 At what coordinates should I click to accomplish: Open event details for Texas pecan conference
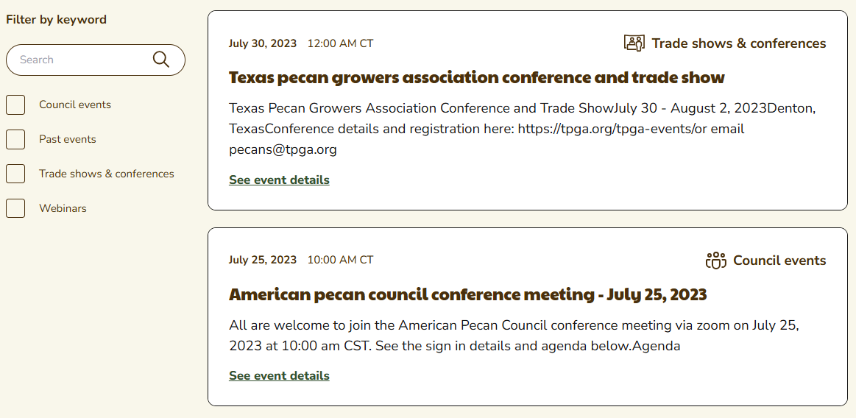(x=279, y=180)
